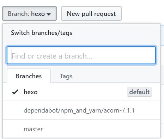The height and width of the screenshot is (139, 164).
Task: Switch to the Branches tab
Action: click(x=29, y=76)
